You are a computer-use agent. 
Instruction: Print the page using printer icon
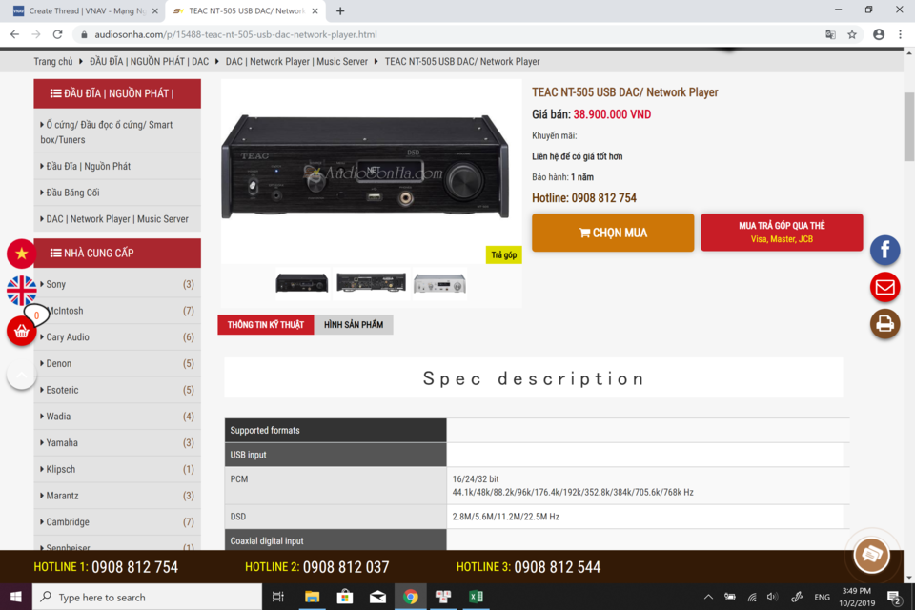coord(884,323)
